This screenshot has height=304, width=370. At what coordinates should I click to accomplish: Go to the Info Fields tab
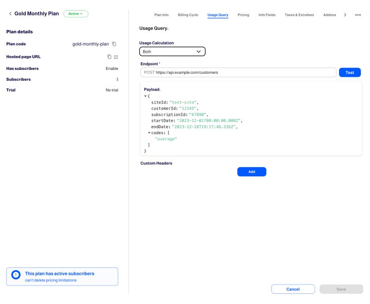point(267,15)
